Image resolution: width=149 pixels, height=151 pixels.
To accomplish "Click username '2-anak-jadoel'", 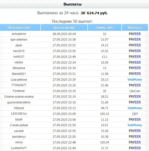I will 19,125.
